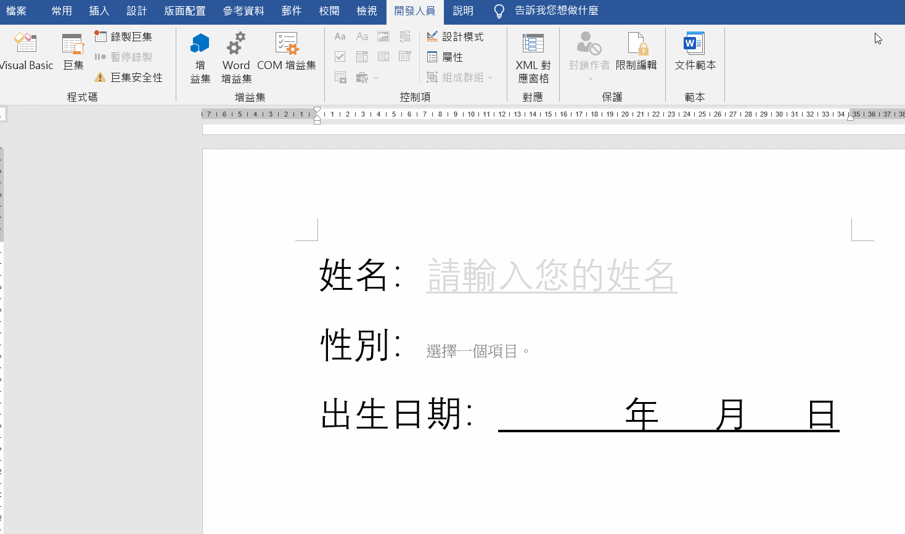This screenshot has height=534, width=905.
Task: Insert a checkbox content control
Action: click(340, 57)
